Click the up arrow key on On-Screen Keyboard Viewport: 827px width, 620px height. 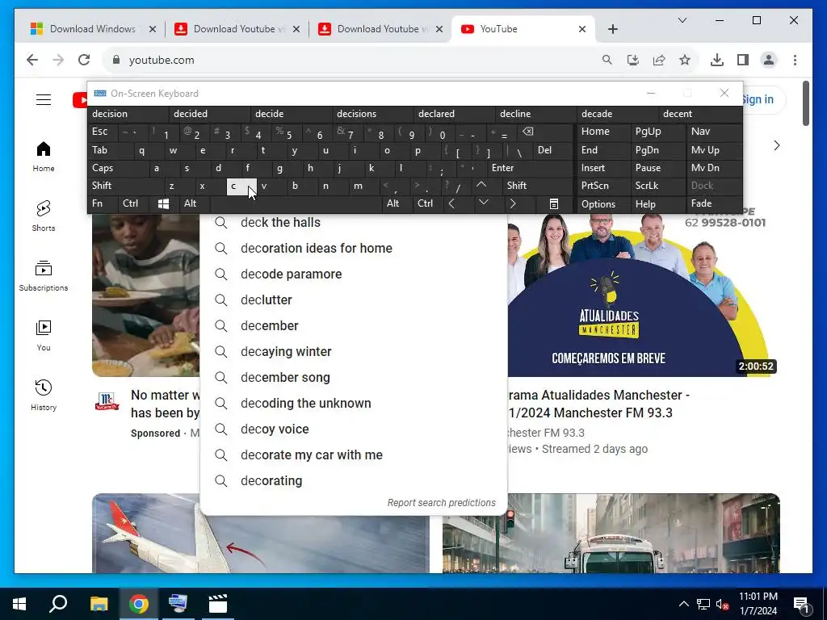click(x=481, y=186)
